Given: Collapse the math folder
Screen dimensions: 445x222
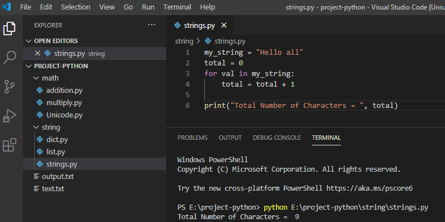Looking at the screenshot, I should point(36,78).
